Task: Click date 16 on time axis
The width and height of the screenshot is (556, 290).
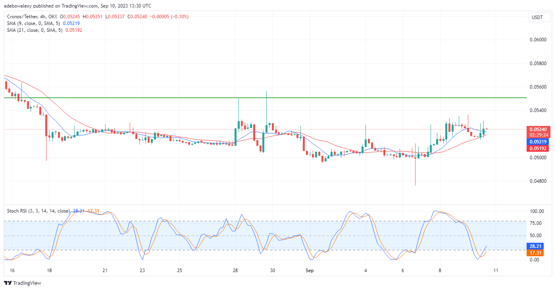Action: 12,271
